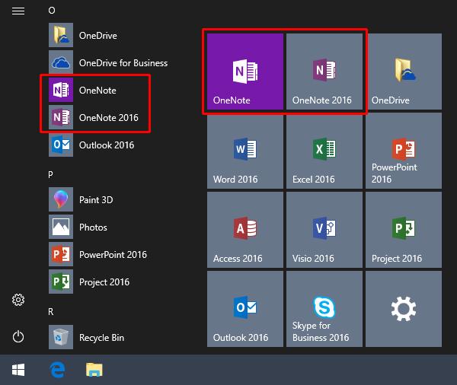
Task: Select OneDrive for Business in app list
Action: click(122, 63)
